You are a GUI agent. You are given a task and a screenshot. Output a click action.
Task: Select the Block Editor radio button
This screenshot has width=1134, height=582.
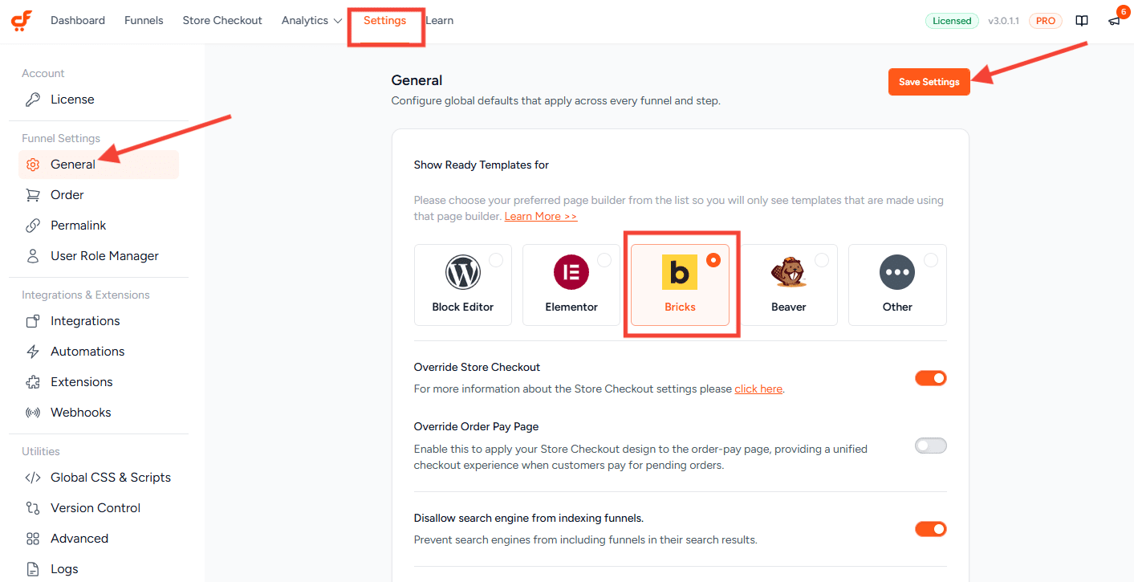pyautogui.click(x=496, y=260)
